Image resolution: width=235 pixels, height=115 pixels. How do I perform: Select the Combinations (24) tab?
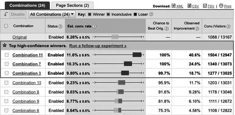pyautogui.click(x=27, y=5)
